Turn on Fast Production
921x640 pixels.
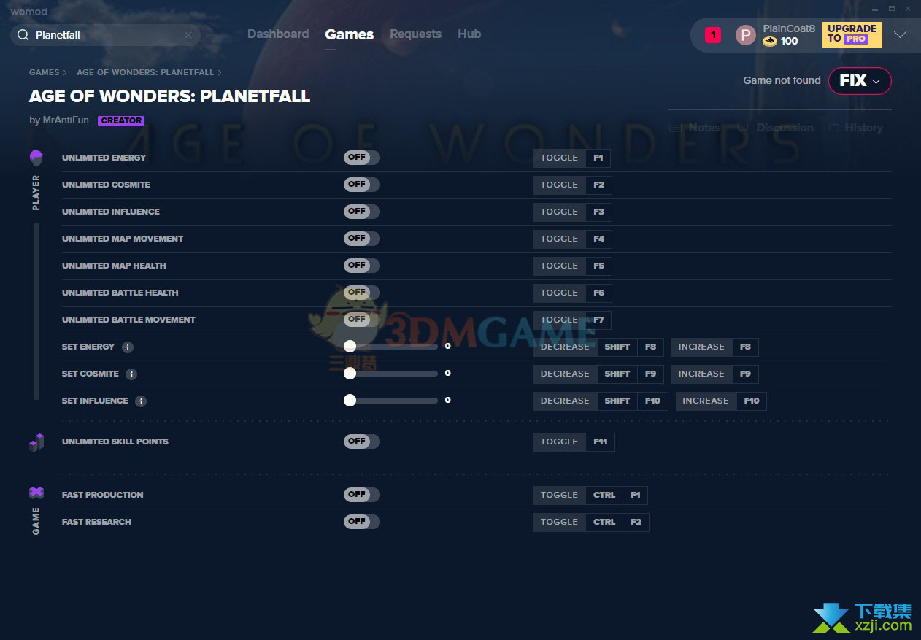point(362,495)
